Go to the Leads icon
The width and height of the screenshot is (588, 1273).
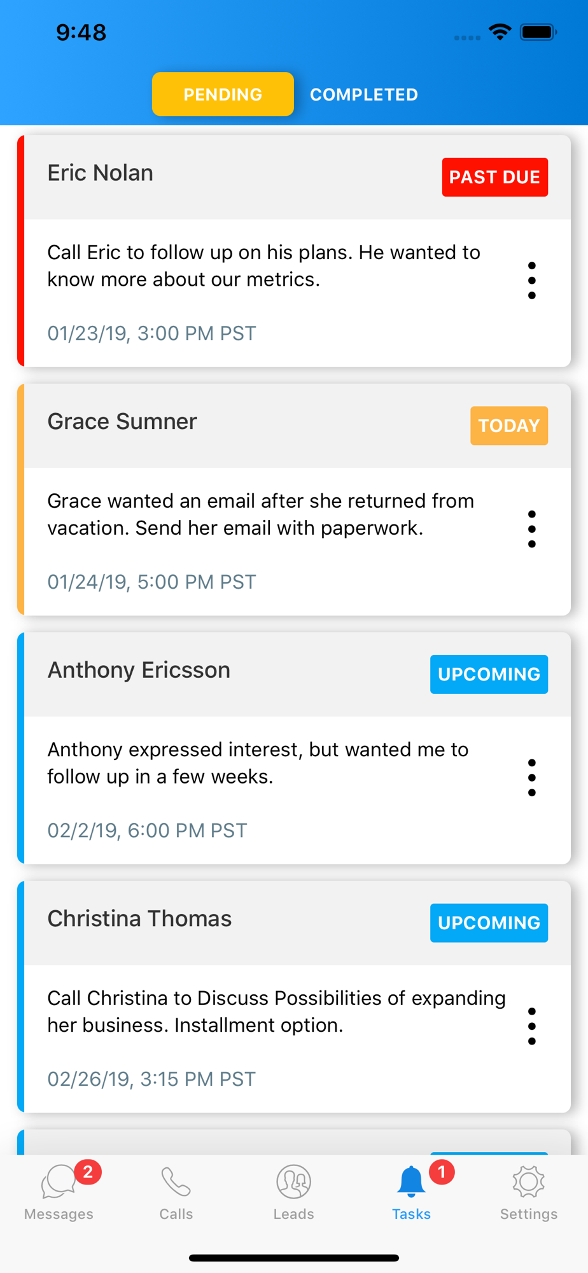(293, 1182)
